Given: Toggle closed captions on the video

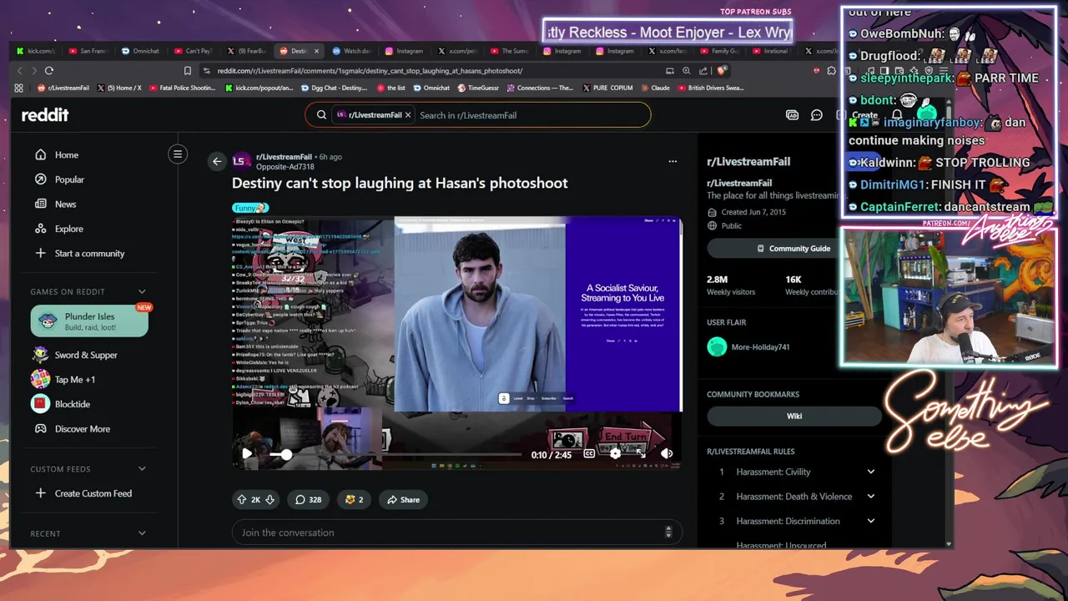Looking at the screenshot, I should coord(589,454).
